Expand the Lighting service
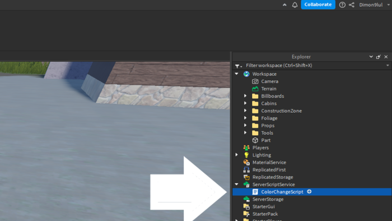The image size is (392, 221). (236, 155)
